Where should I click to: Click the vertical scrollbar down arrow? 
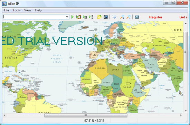tap(186, 111)
